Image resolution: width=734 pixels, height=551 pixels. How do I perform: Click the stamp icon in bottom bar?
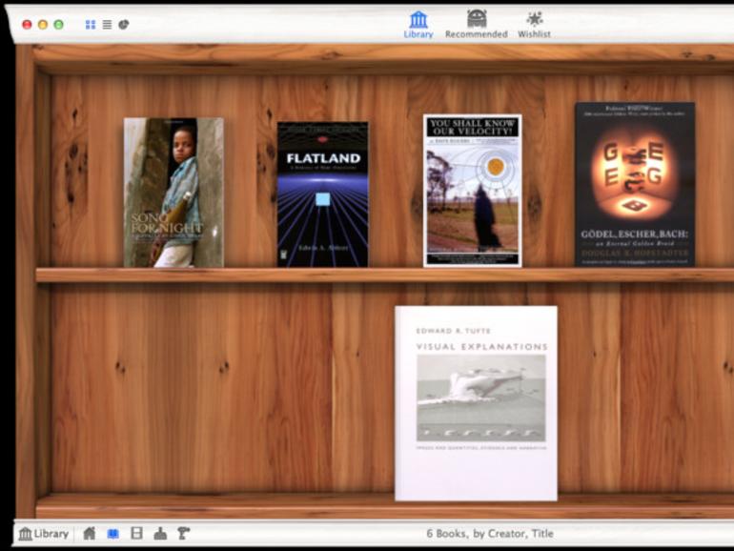coord(160,534)
